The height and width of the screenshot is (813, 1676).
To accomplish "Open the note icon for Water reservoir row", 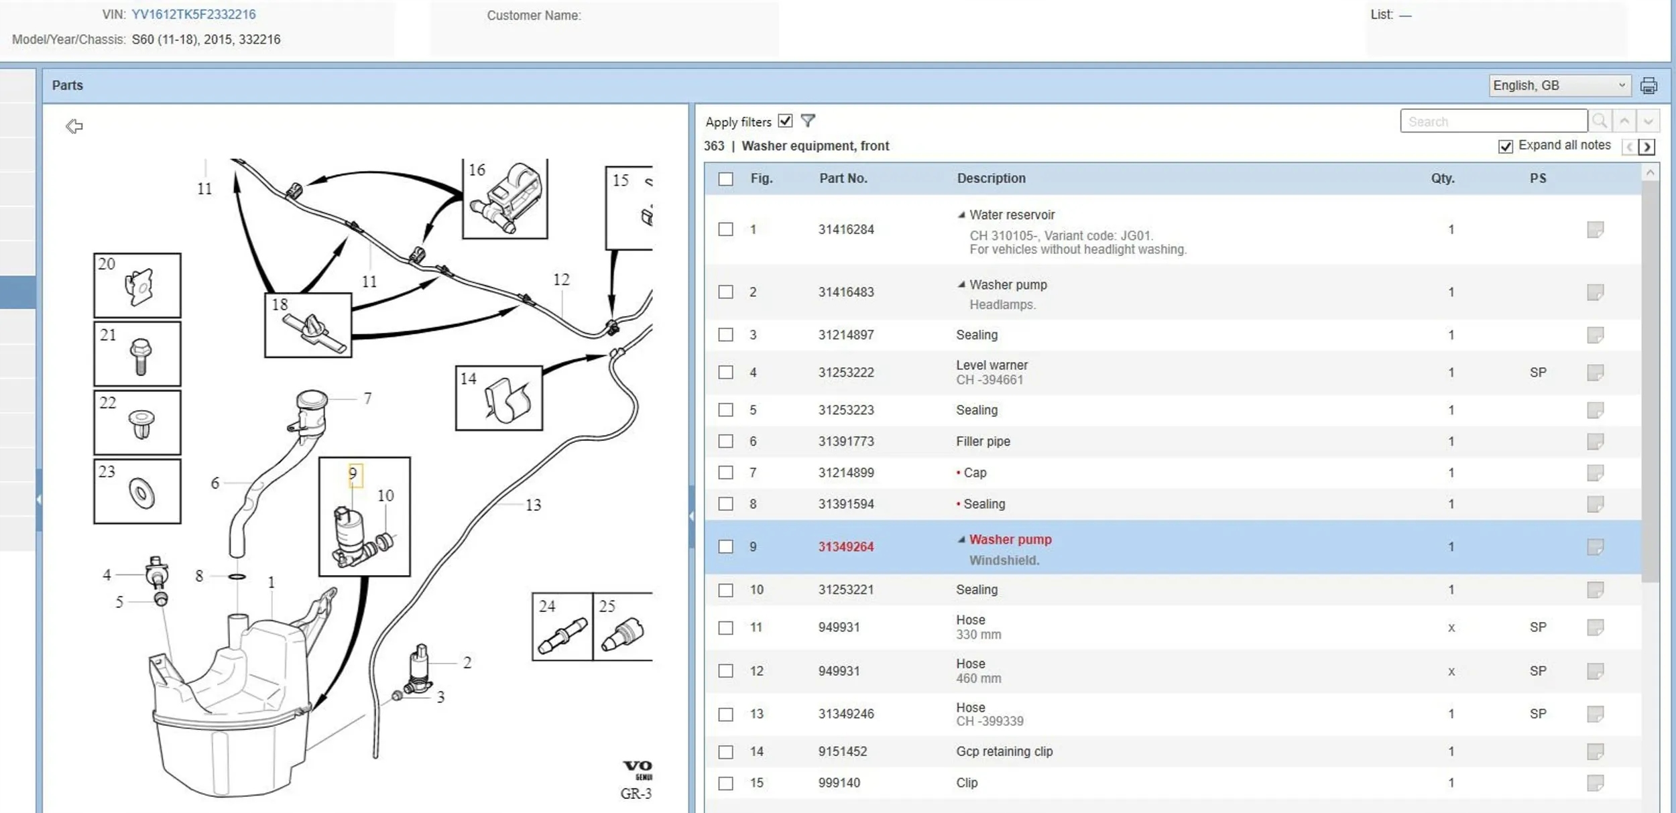I will pyautogui.click(x=1595, y=230).
